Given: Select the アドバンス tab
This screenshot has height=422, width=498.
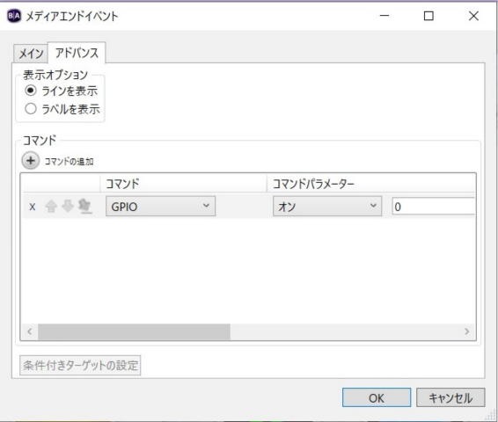Looking at the screenshot, I should point(77,53).
